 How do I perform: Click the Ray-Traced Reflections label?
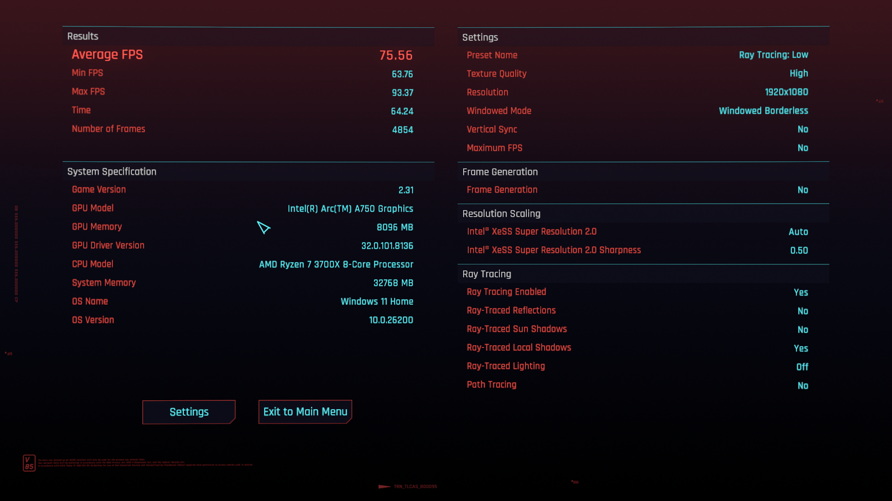pos(511,310)
